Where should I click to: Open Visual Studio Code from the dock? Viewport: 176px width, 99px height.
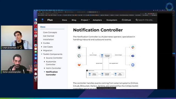point(36,45)
